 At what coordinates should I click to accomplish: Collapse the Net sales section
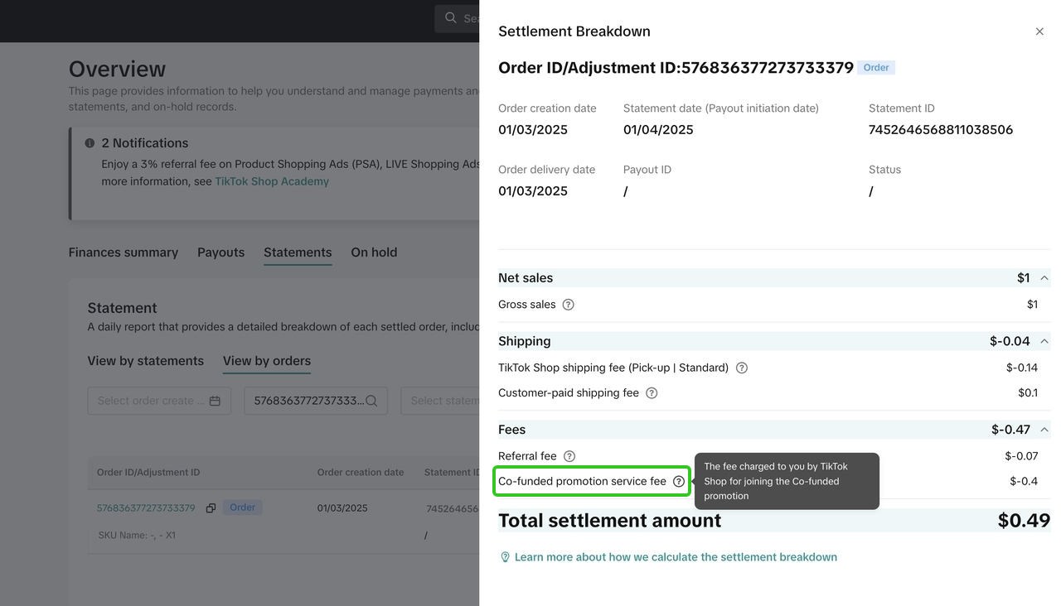(1044, 278)
